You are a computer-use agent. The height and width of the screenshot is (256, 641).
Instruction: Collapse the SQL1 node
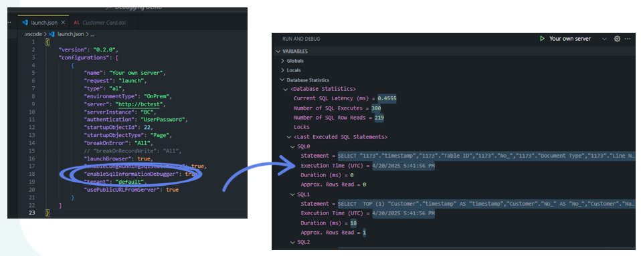click(x=292, y=195)
